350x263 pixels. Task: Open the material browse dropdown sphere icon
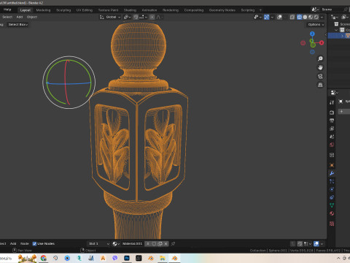click(116, 243)
